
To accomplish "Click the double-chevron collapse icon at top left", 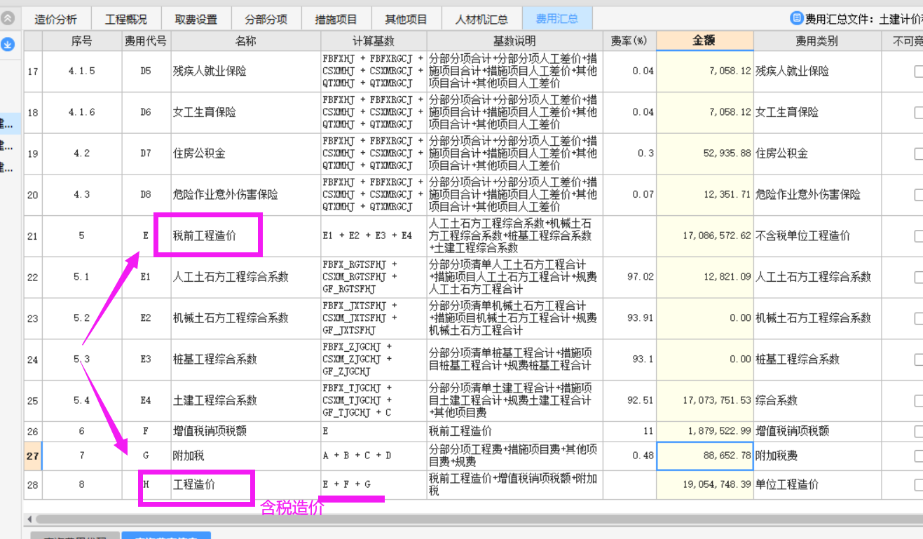I will pos(7,19).
